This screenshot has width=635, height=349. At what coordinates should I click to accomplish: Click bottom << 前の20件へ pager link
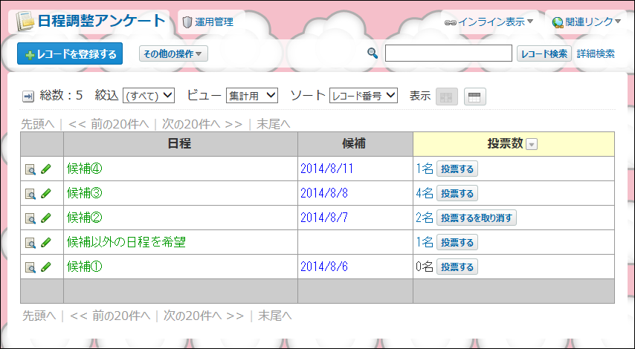(110, 316)
